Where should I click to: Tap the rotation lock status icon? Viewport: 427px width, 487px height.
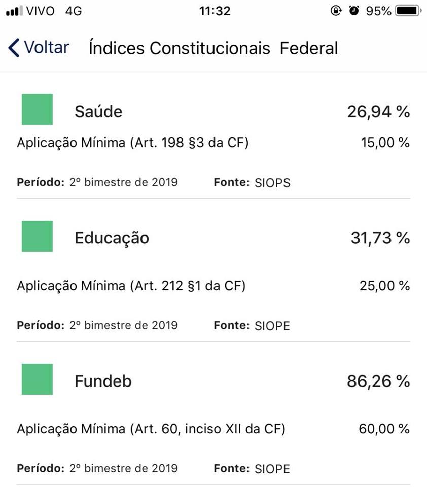pyautogui.click(x=336, y=11)
